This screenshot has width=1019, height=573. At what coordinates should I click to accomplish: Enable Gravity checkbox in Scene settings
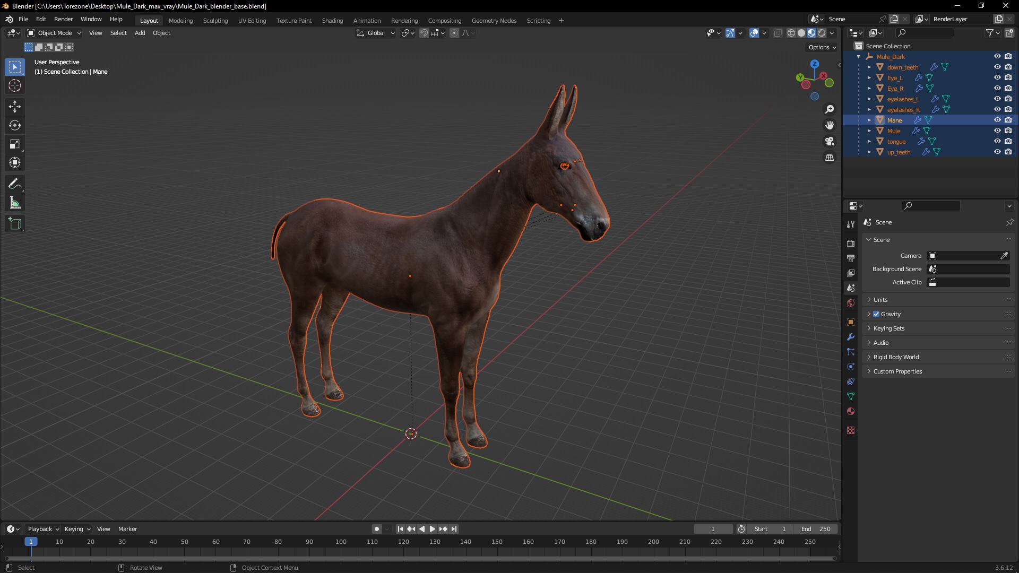pyautogui.click(x=876, y=314)
